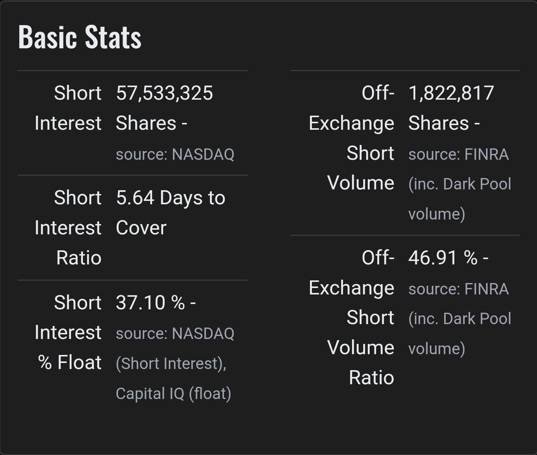537x455 pixels.
Task: Click the Ratio word in Short Interest Ratio
Action: pyautogui.click(x=79, y=258)
